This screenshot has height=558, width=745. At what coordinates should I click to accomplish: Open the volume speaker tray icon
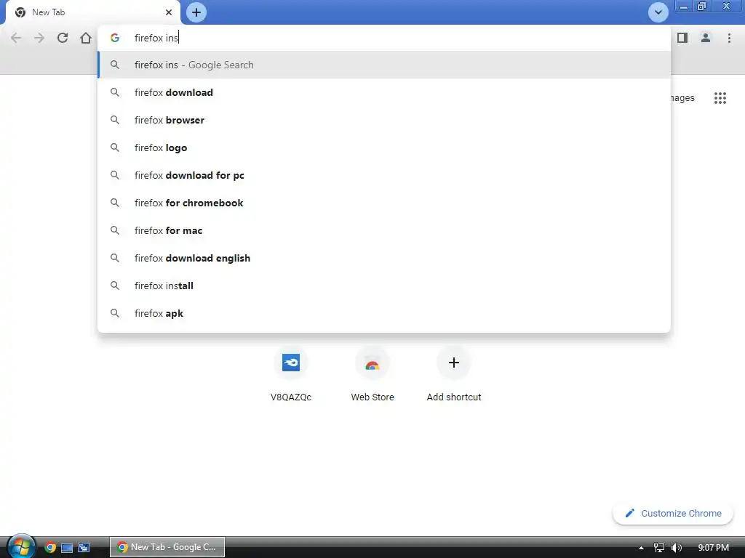tap(676, 548)
